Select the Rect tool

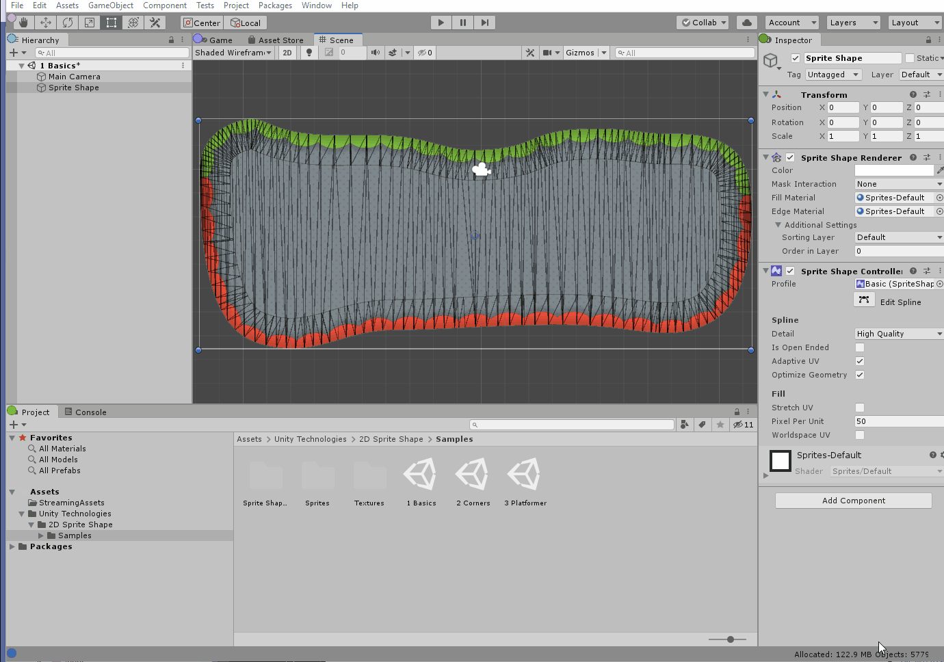pos(112,22)
